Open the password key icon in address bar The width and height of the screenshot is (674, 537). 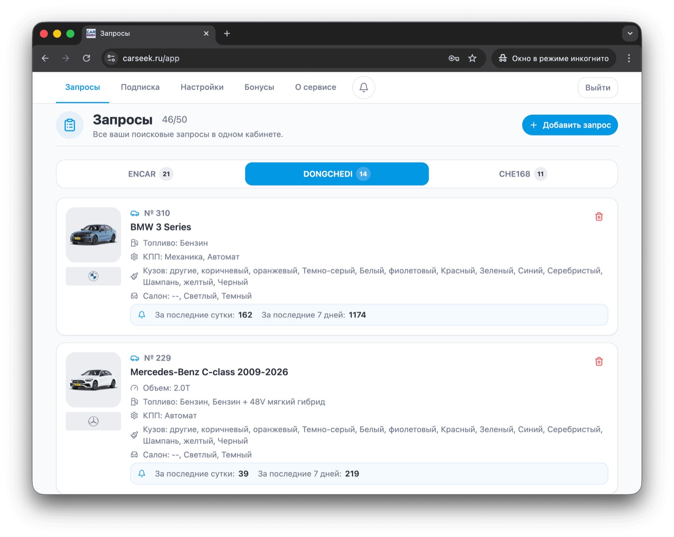pos(454,58)
